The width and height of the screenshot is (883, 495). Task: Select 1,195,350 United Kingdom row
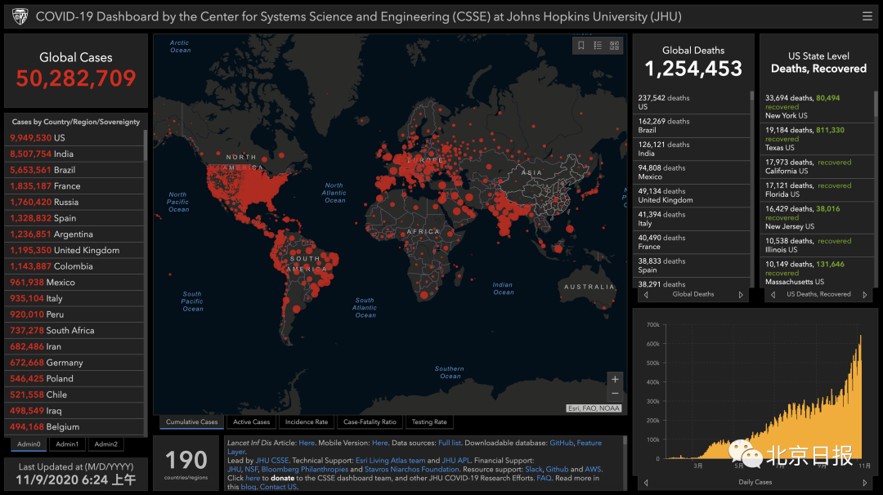(x=74, y=250)
